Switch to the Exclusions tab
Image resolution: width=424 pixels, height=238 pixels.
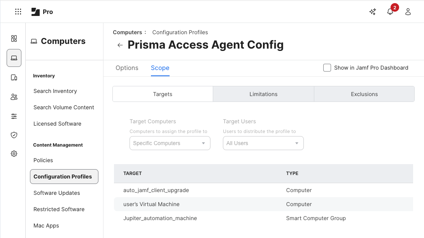364,94
